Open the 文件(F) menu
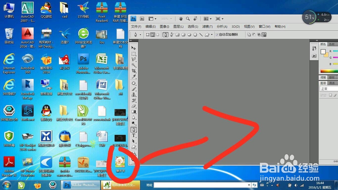338x190 pixels. click(136, 26)
